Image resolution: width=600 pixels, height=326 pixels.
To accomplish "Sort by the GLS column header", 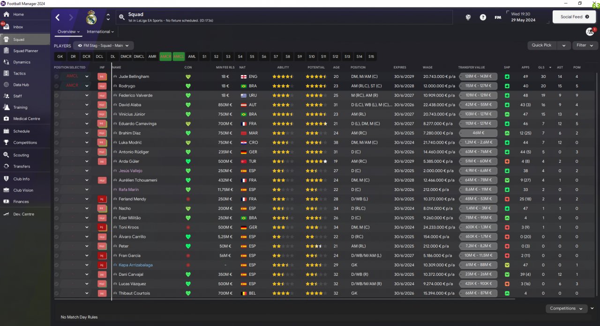I will (541, 67).
